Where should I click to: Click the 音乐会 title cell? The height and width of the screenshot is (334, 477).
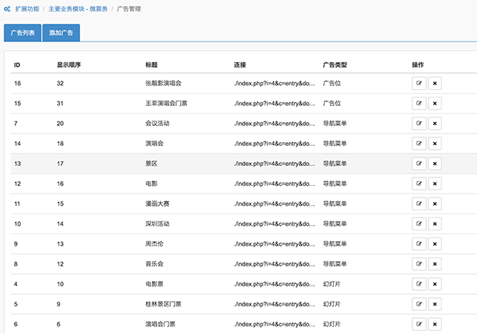[x=155, y=263]
